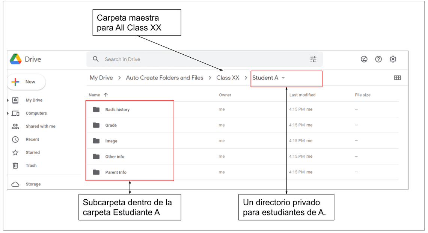Switch to grid layout view
The height and width of the screenshot is (233, 428).
[x=397, y=78]
